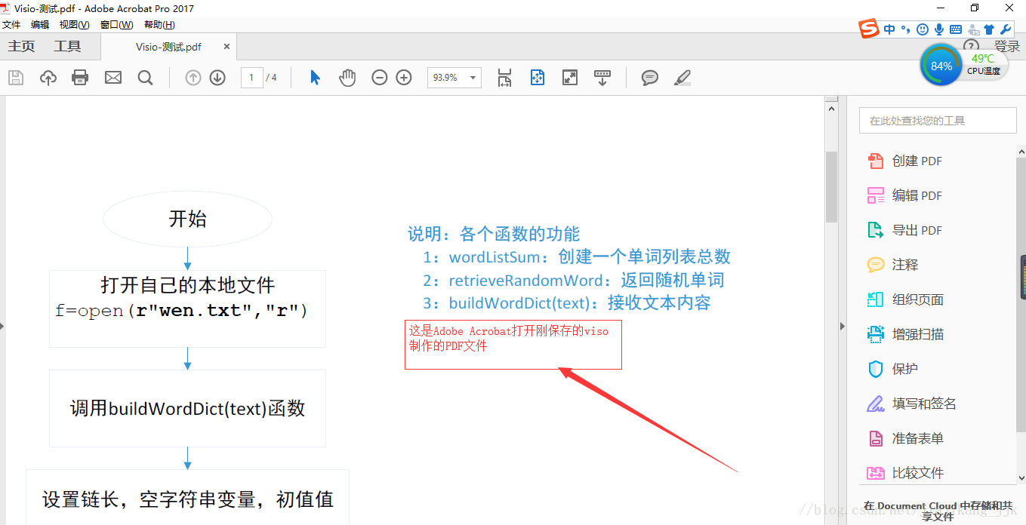Click the Sogou input method S logo

pyautogui.click(x=869, y=29)
